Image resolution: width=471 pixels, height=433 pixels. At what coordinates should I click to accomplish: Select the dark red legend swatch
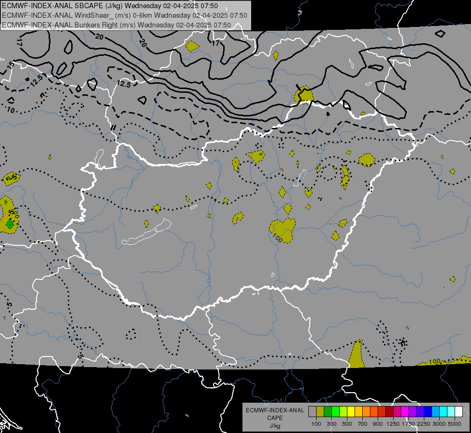click(389, 411)
